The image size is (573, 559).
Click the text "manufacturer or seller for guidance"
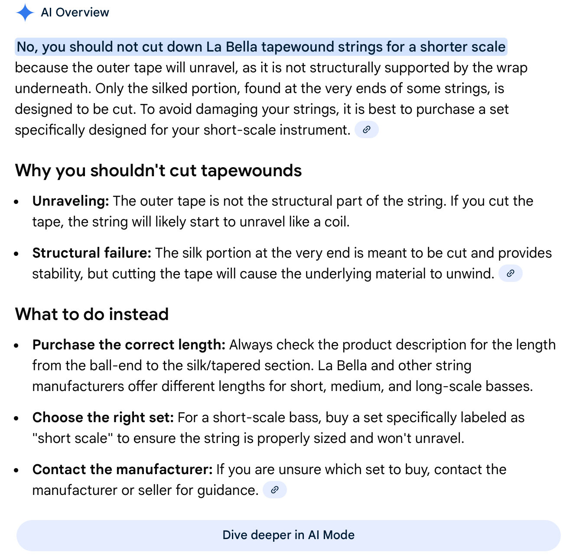tap(145, 490)
